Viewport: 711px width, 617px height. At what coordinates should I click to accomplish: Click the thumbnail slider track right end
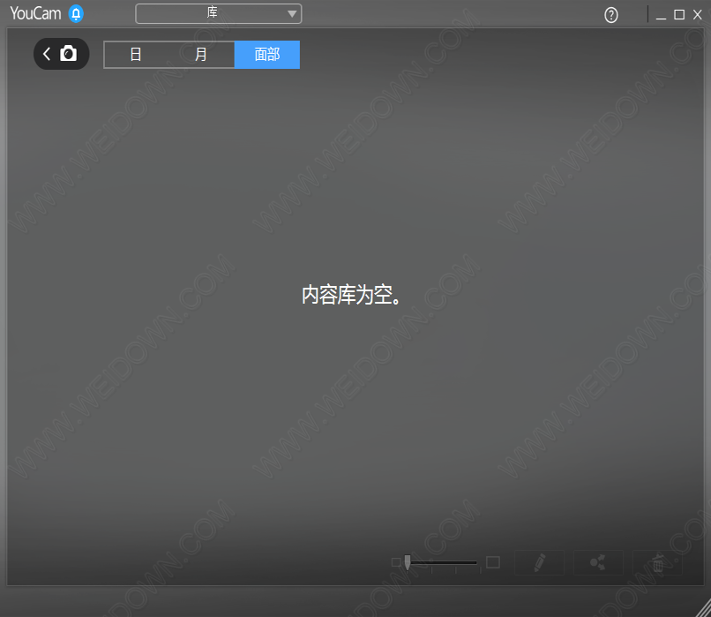point(474,562)
